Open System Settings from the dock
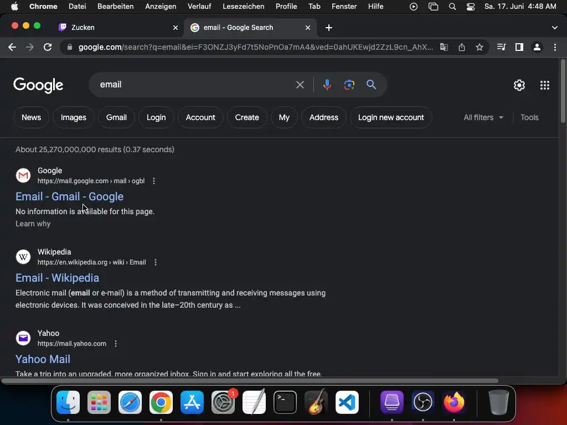 (223, 402)
